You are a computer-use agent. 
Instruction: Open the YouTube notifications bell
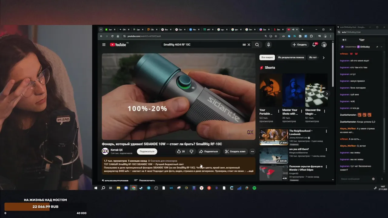coord(314,45)
